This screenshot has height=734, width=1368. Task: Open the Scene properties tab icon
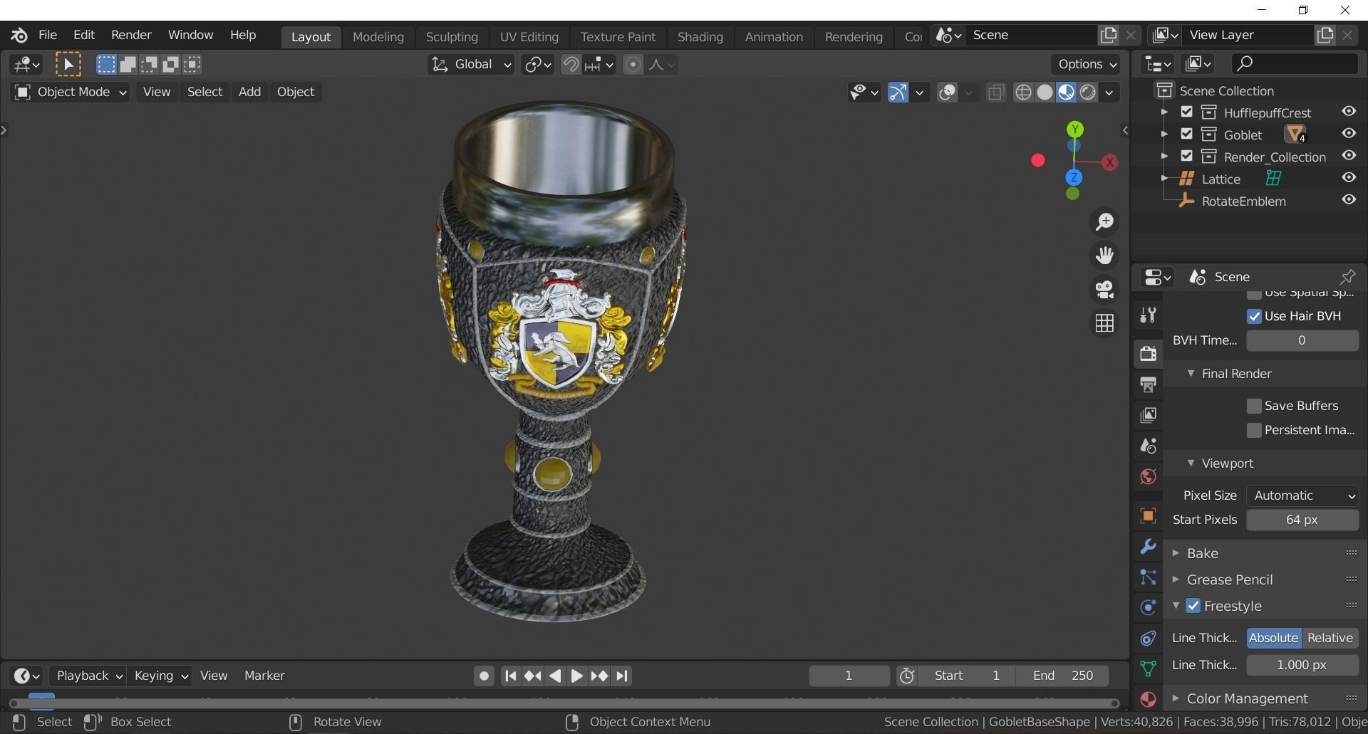click(1148, 446)
